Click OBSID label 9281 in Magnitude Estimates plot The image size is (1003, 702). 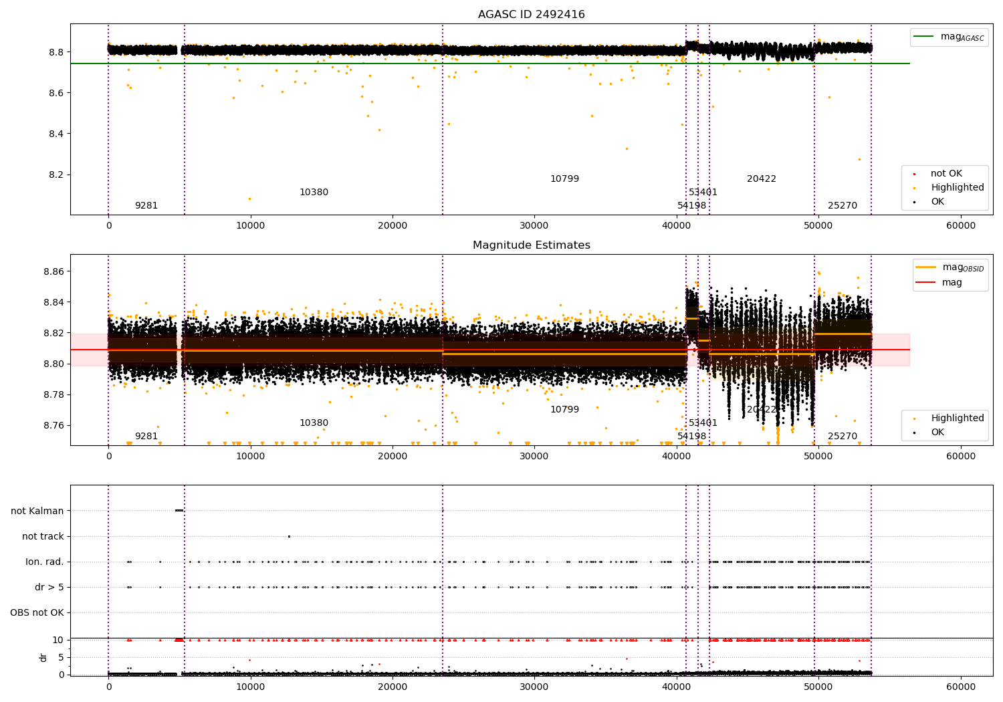point(146,437)
